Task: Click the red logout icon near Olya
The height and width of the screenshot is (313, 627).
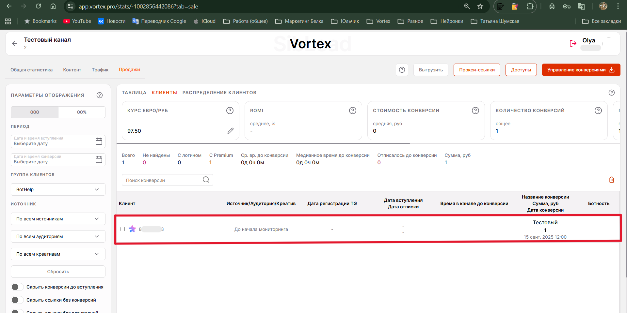Action: click(x=573, y=43)
